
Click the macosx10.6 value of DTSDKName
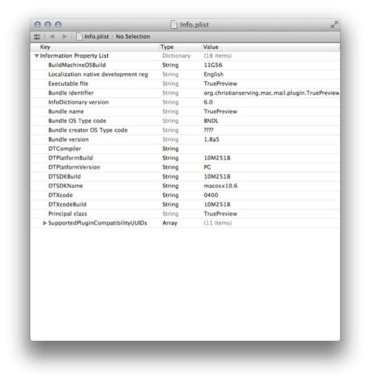221,185
